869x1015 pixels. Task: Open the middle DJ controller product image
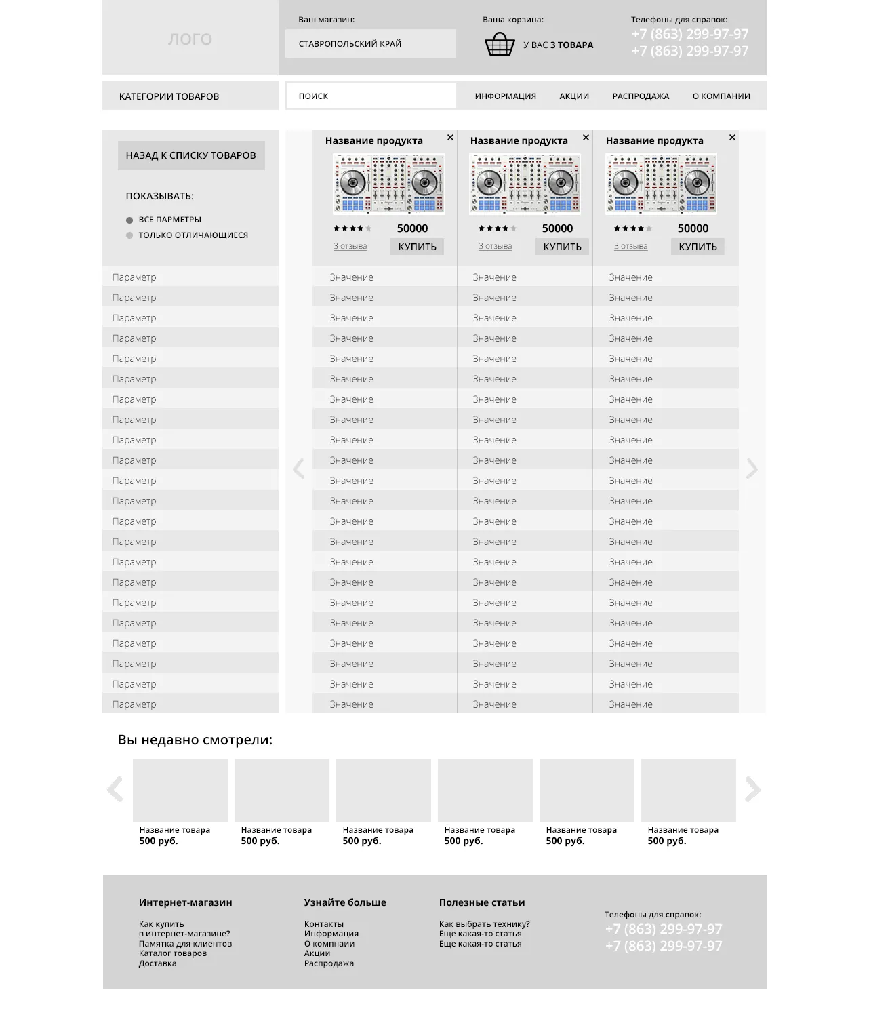tap(525, 184)
